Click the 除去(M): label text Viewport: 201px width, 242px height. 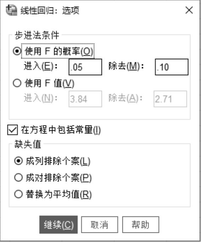126,67
